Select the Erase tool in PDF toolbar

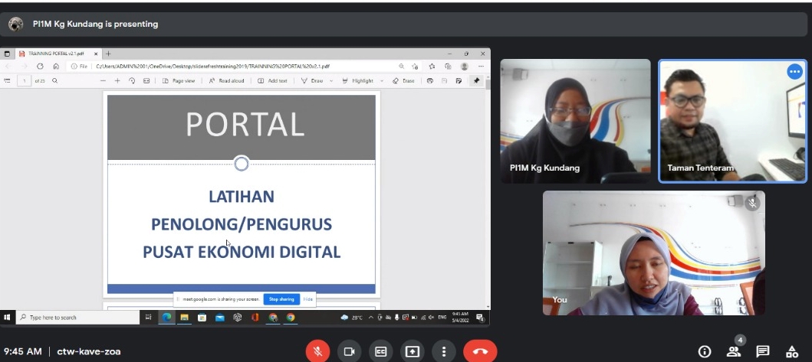pyautogui.click(x=403, y=80)
